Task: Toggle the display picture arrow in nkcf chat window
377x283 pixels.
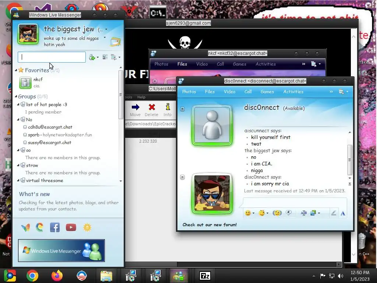Action: (x=155, y=81)
